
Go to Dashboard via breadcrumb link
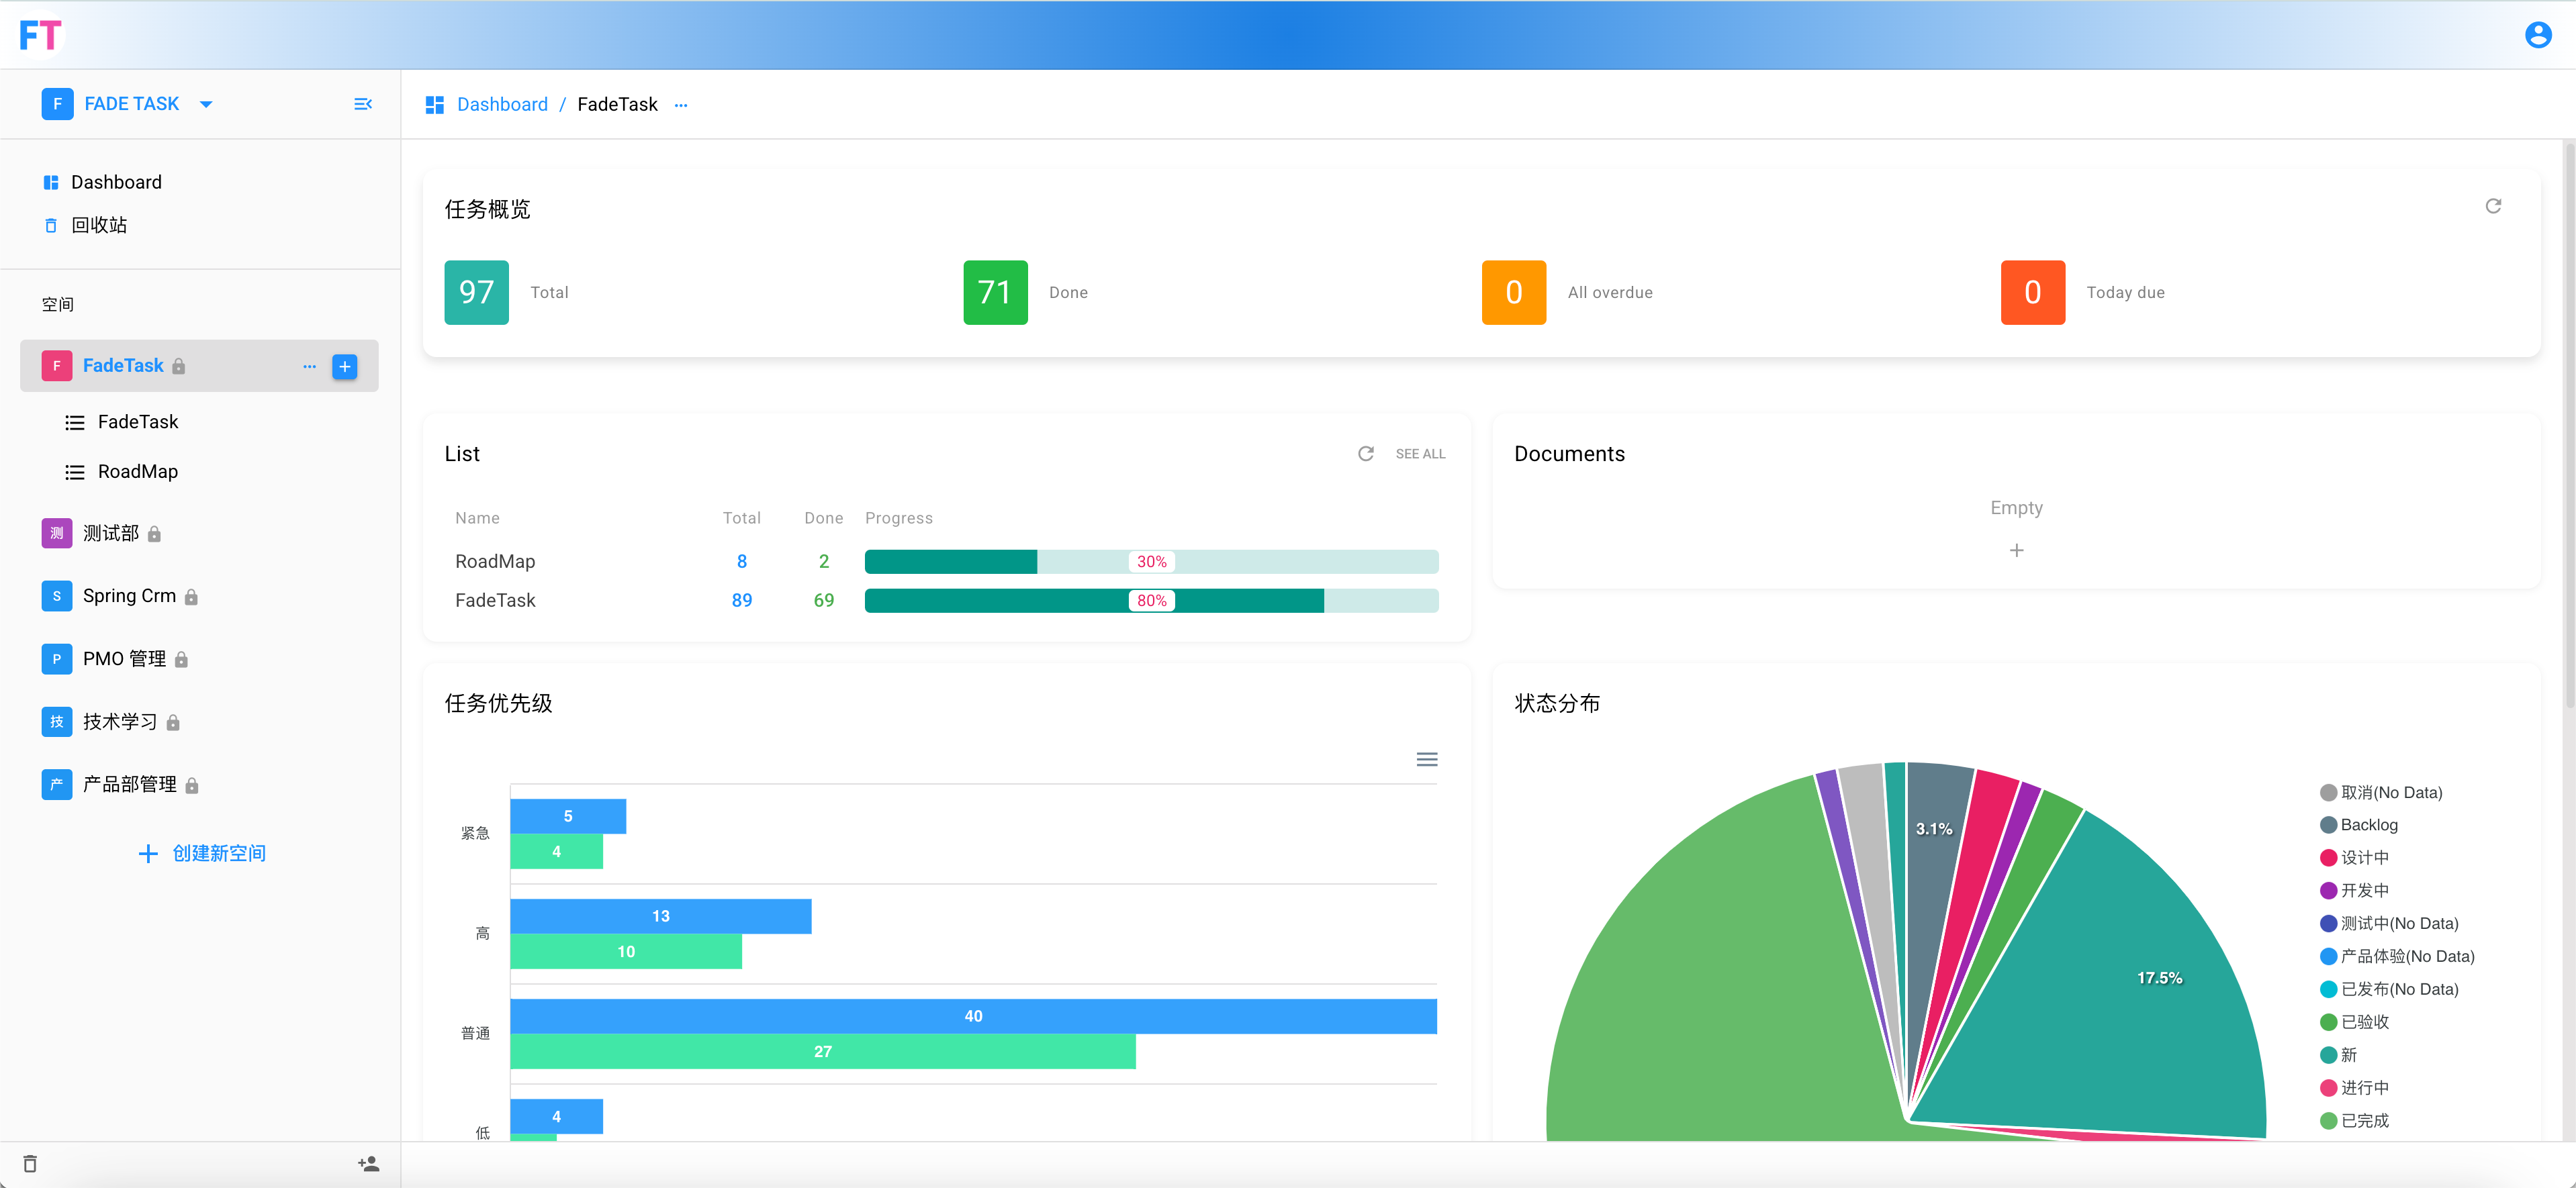coord(502,105)
